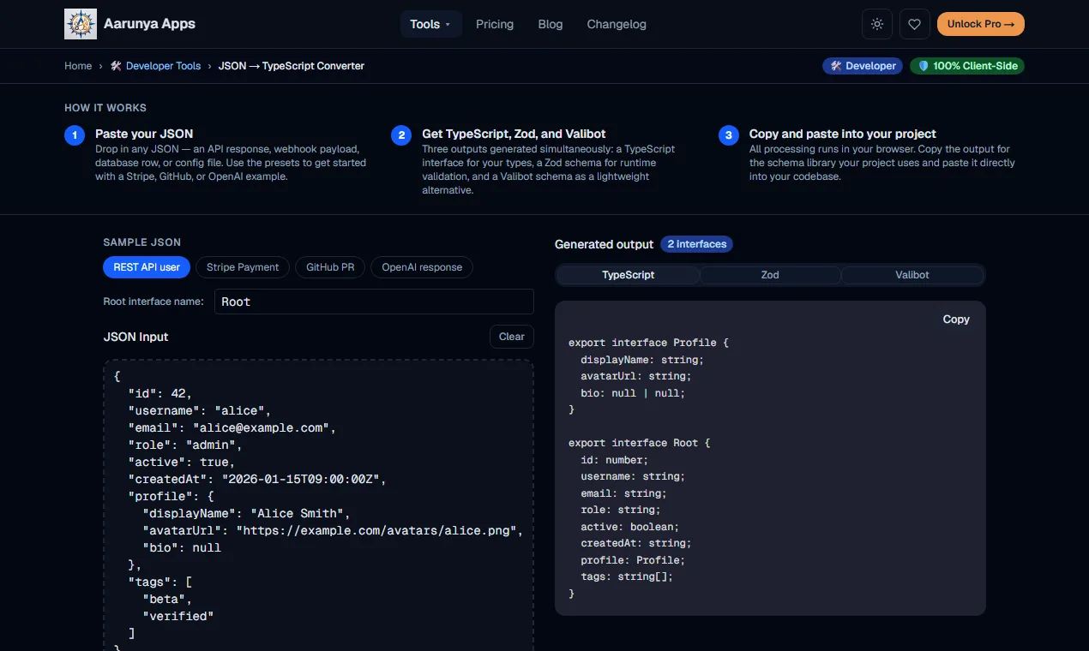Click the 'tags: string[];' output line
The height and width of the screenshot is (651, 1089).
coord(627,576)
